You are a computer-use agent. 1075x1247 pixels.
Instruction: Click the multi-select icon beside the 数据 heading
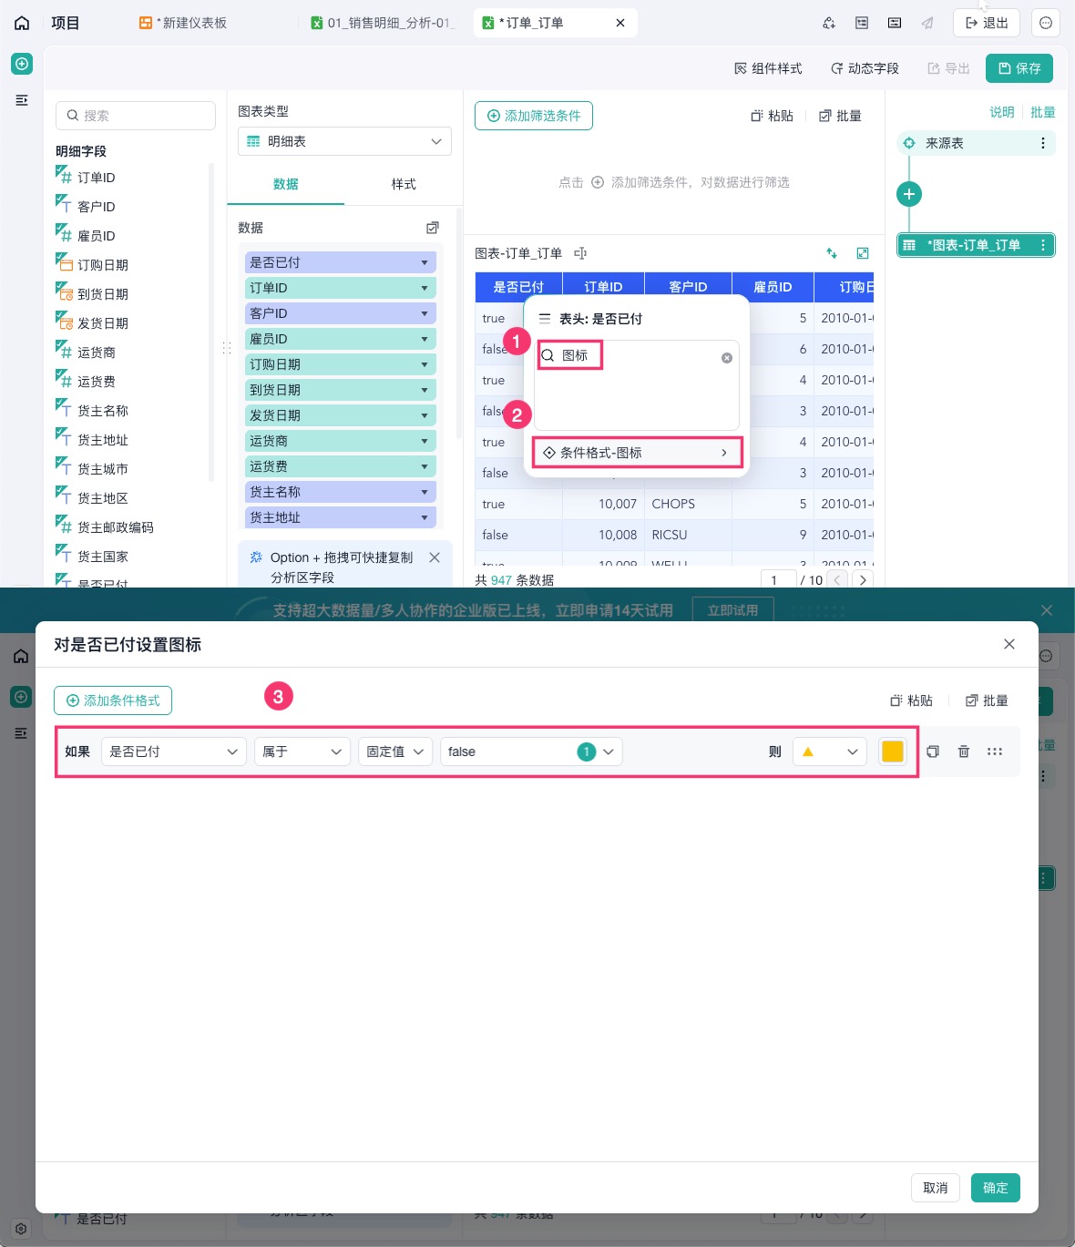(x=433, y=228)
